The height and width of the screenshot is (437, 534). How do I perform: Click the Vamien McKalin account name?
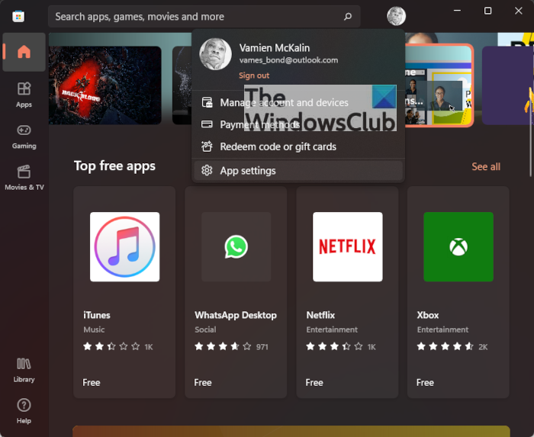(x=275, y=48)
